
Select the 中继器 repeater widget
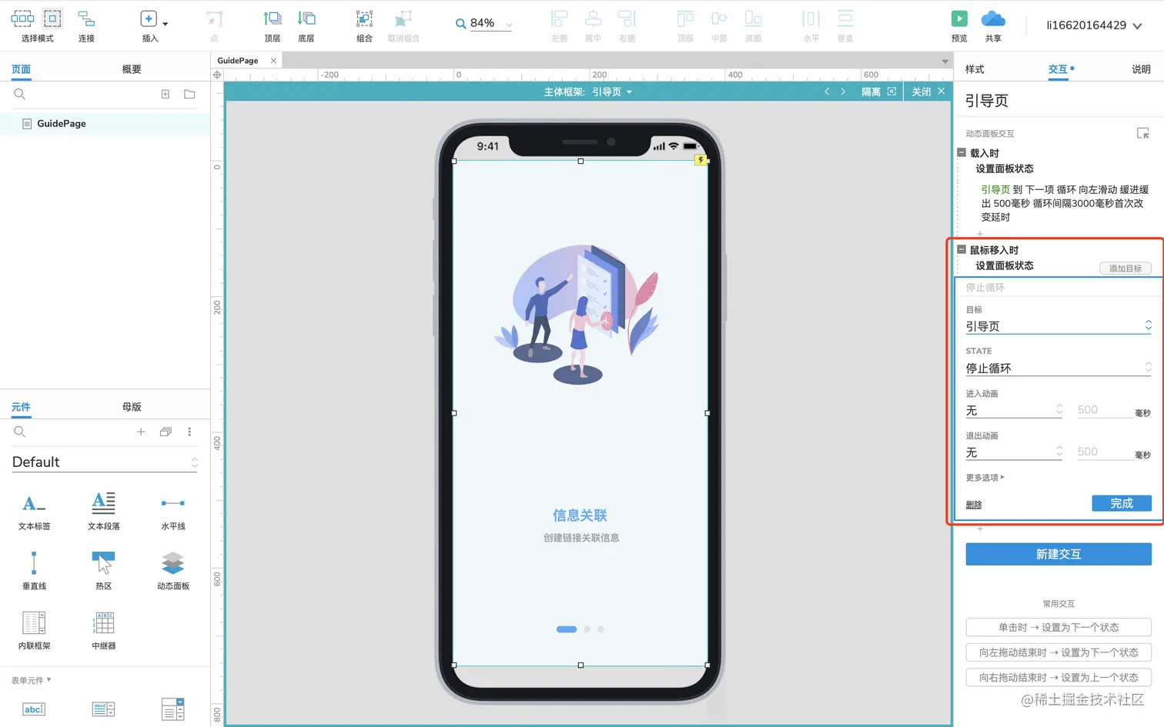[103, 630]
